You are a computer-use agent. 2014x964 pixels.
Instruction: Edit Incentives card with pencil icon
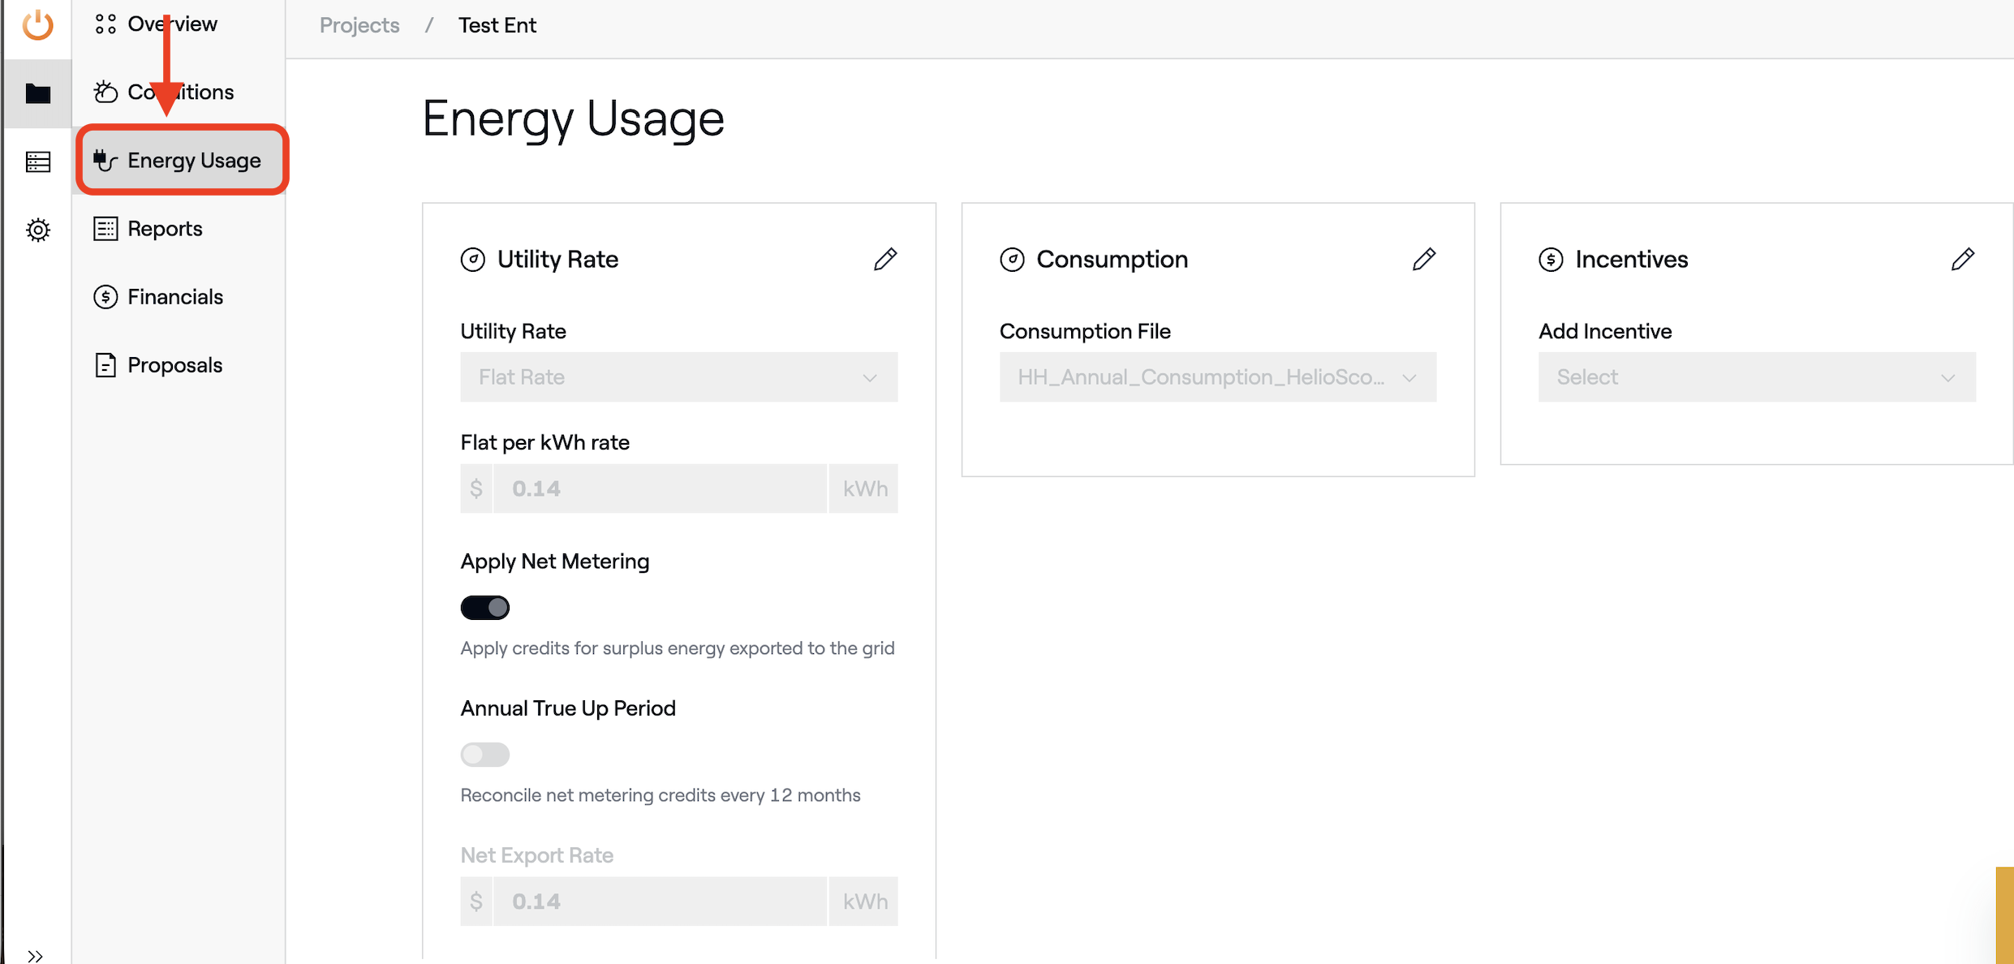pos(1962,259)
